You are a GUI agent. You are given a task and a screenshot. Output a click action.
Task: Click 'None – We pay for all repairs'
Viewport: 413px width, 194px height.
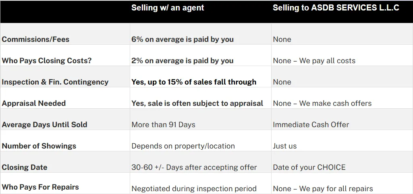323,188
